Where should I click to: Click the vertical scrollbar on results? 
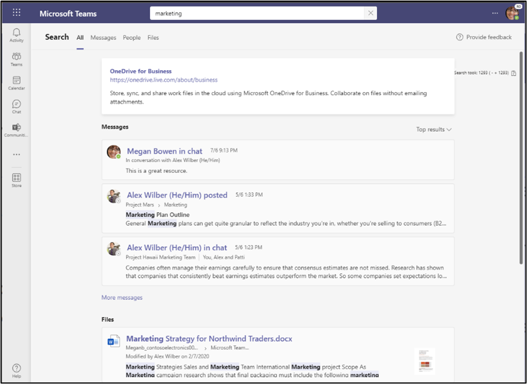[521, 157]
